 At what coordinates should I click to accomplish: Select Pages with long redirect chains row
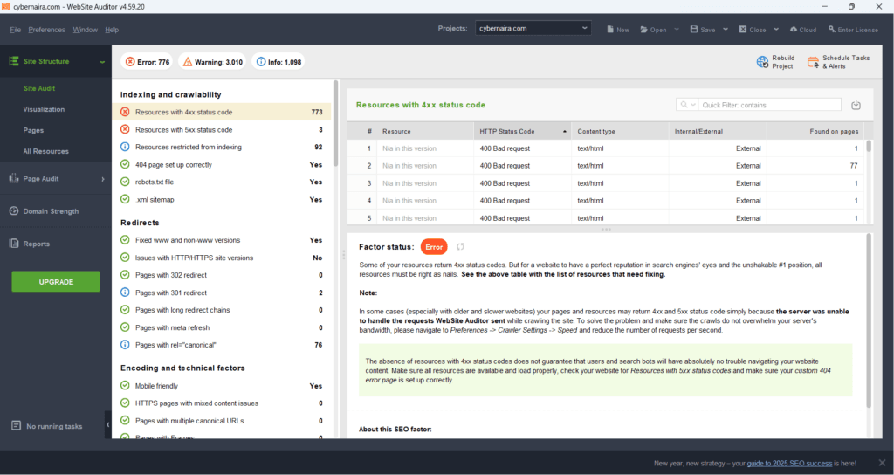click(x=222, y=310)
